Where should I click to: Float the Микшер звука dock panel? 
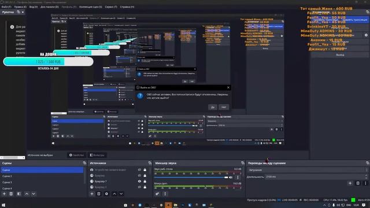tap(243, 163)
